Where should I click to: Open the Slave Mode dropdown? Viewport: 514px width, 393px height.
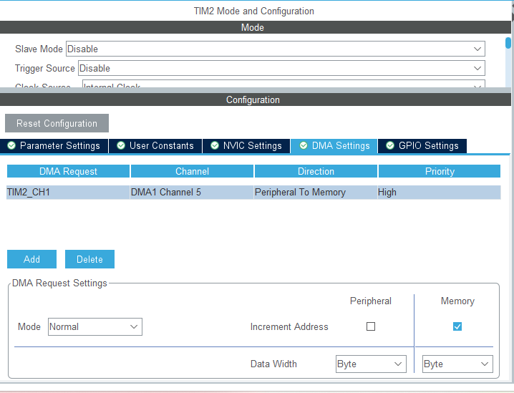tap(276, 49)
